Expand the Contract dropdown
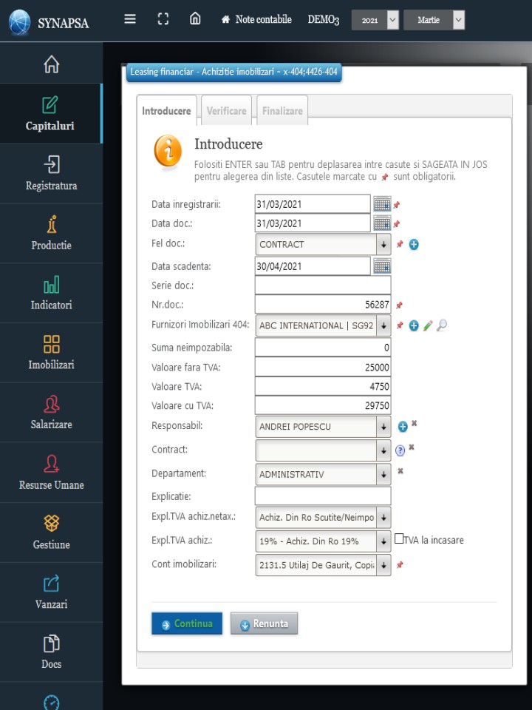Viewport: 532px width, 710px height. click(x=323, y=450)
